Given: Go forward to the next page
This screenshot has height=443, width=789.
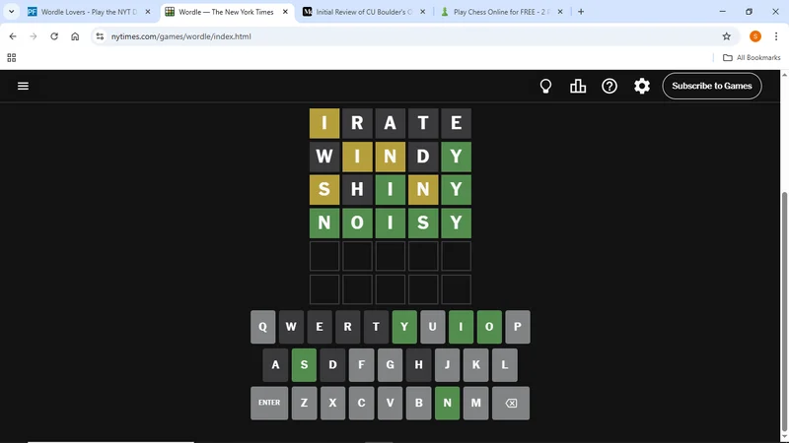Looking at the screenshot, I should (x=34, y=36).
